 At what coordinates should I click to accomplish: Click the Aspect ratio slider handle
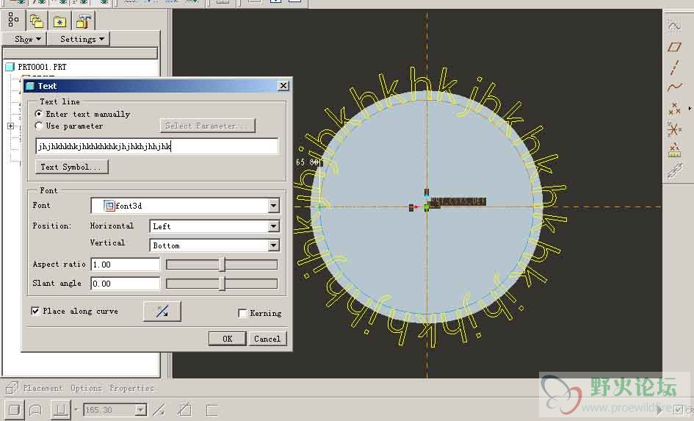(x=223, y=265)
